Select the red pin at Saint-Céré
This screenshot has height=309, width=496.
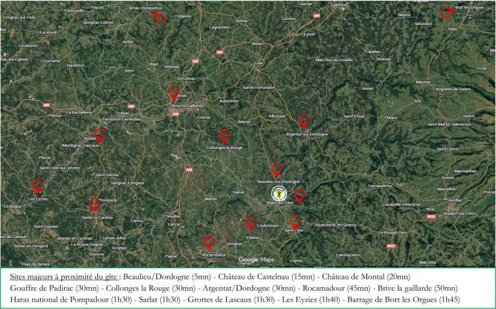tap(295, 223)
